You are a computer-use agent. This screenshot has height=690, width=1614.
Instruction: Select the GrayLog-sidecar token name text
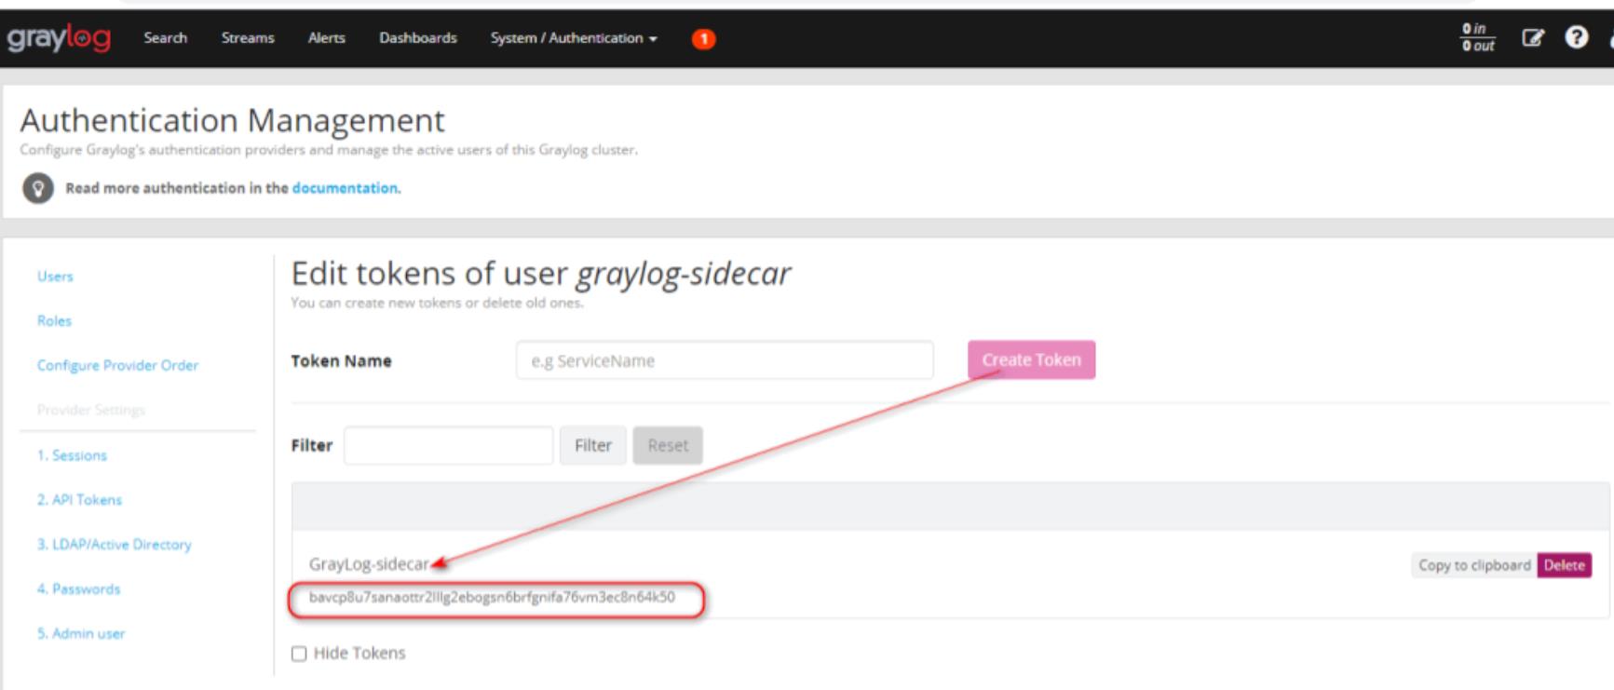(x=369, y=564)
